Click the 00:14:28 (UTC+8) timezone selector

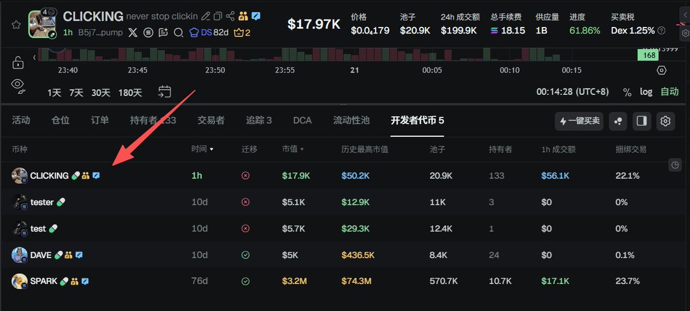coord(573,92)
